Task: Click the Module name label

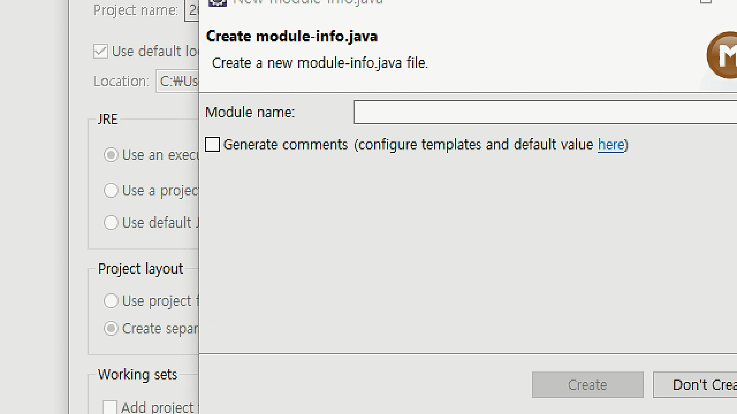Action: pyautogui.click(x=250, y=112)
